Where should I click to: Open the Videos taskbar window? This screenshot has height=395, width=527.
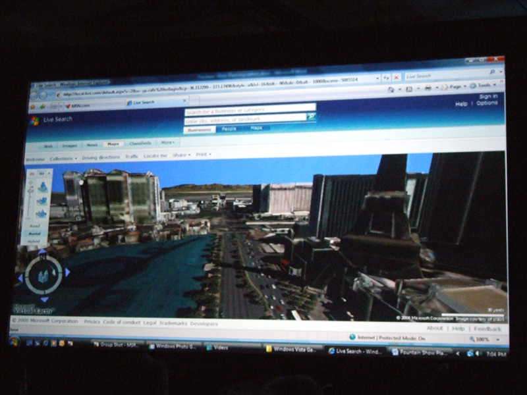232,348
